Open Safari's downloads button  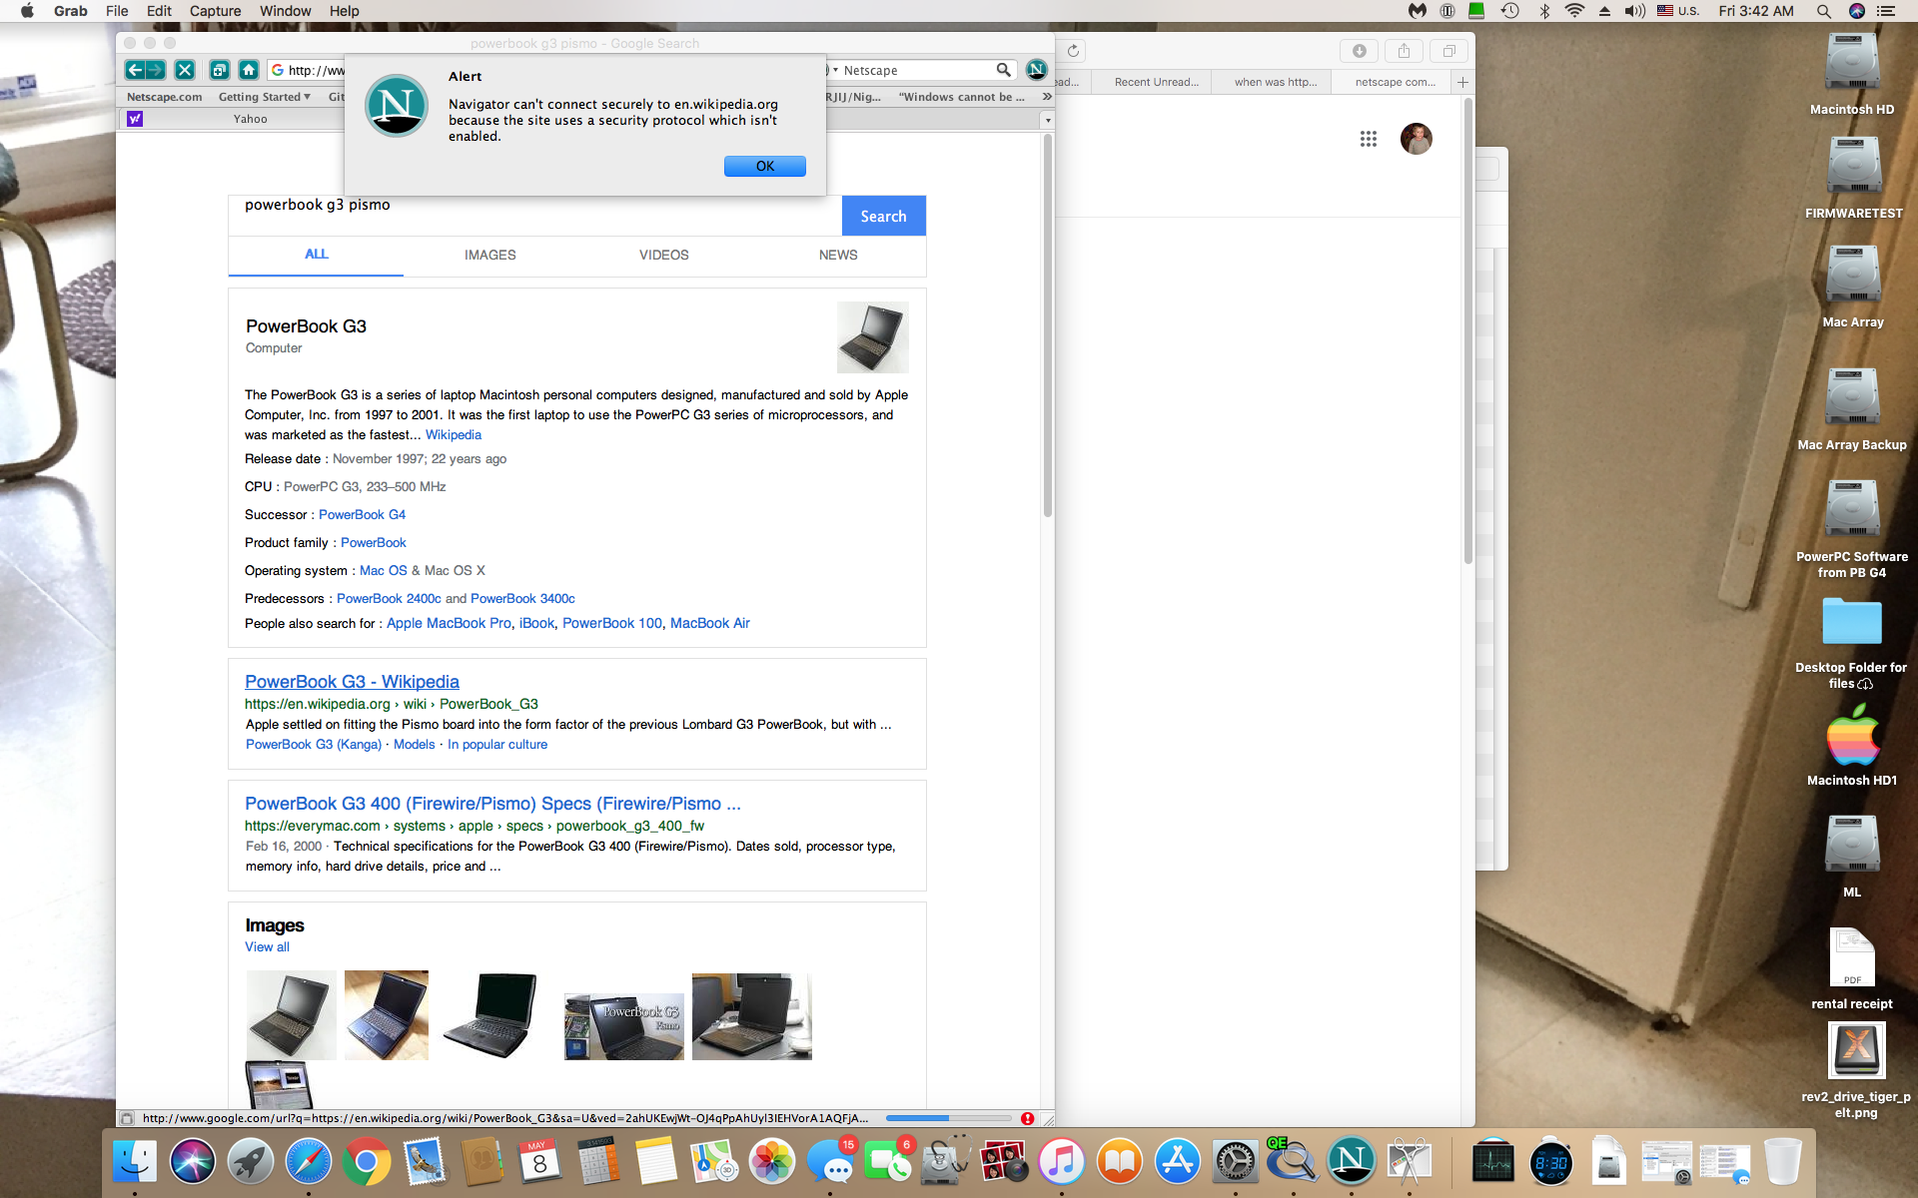[1359, 51]
